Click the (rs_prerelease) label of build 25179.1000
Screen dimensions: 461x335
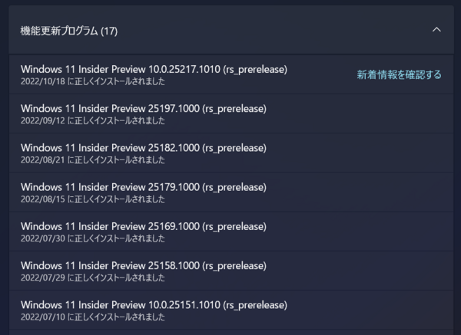[x=234, y=186]
